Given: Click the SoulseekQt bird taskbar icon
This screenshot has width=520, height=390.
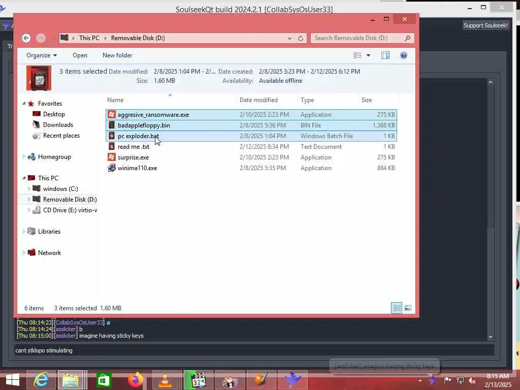Looking at the screenshot, I should tap(293, 380).
